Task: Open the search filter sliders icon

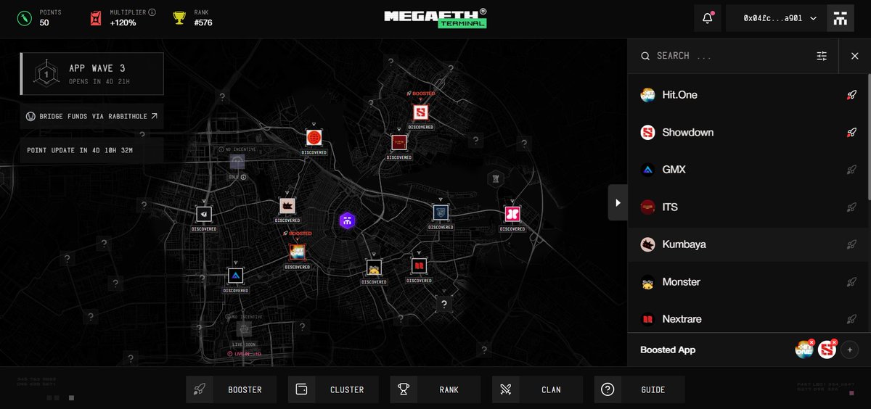Action: (x=822, y=56)
